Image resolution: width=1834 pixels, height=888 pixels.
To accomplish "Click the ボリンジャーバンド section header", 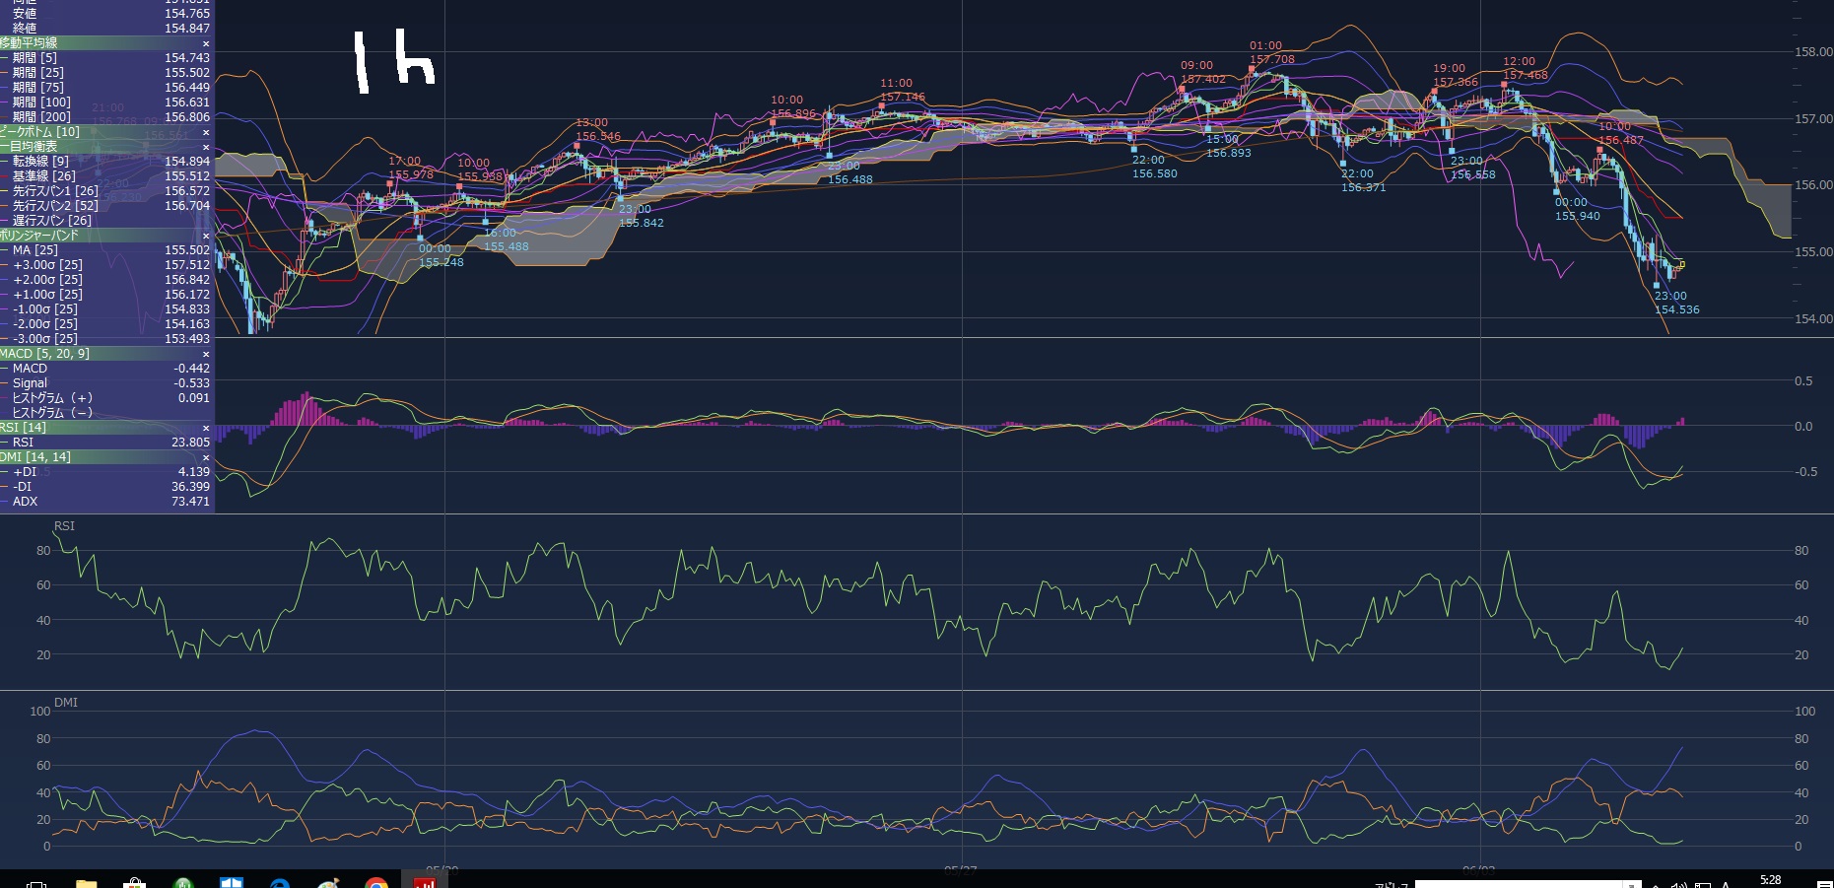I will 39,236.
